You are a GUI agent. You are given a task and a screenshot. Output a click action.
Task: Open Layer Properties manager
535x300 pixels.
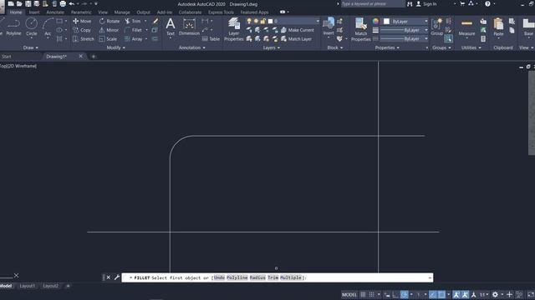[234, 29]
